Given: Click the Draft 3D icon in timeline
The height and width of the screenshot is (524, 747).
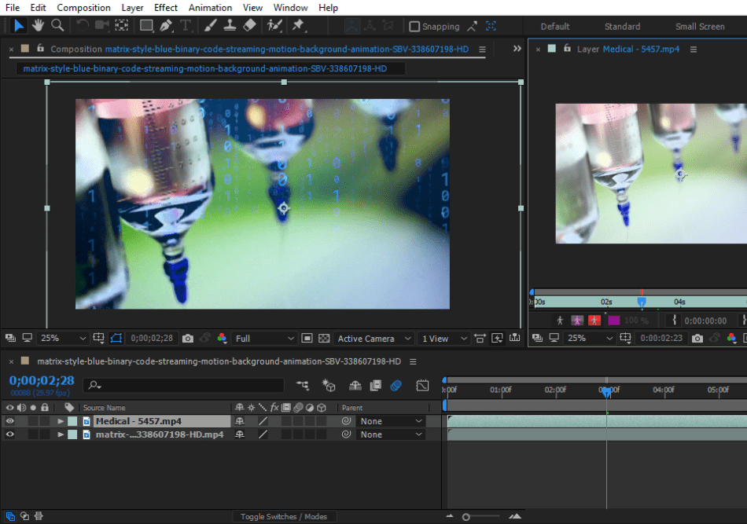Looking at the screenshot, I should point(329,385).
